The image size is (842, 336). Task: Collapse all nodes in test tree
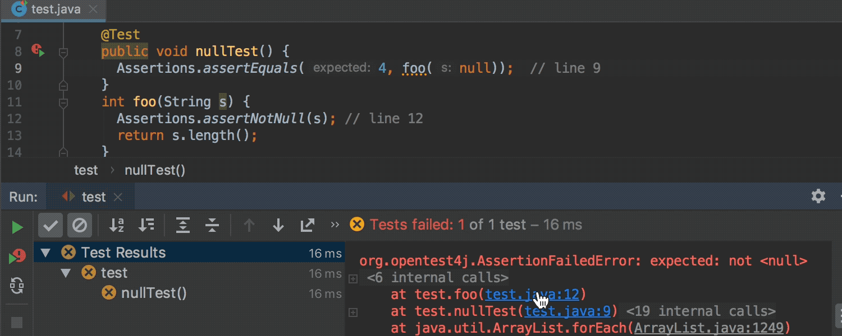[212, 225]
